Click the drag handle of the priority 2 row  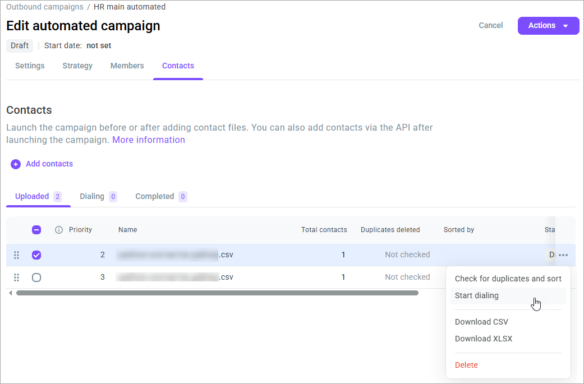coord(16,255)
